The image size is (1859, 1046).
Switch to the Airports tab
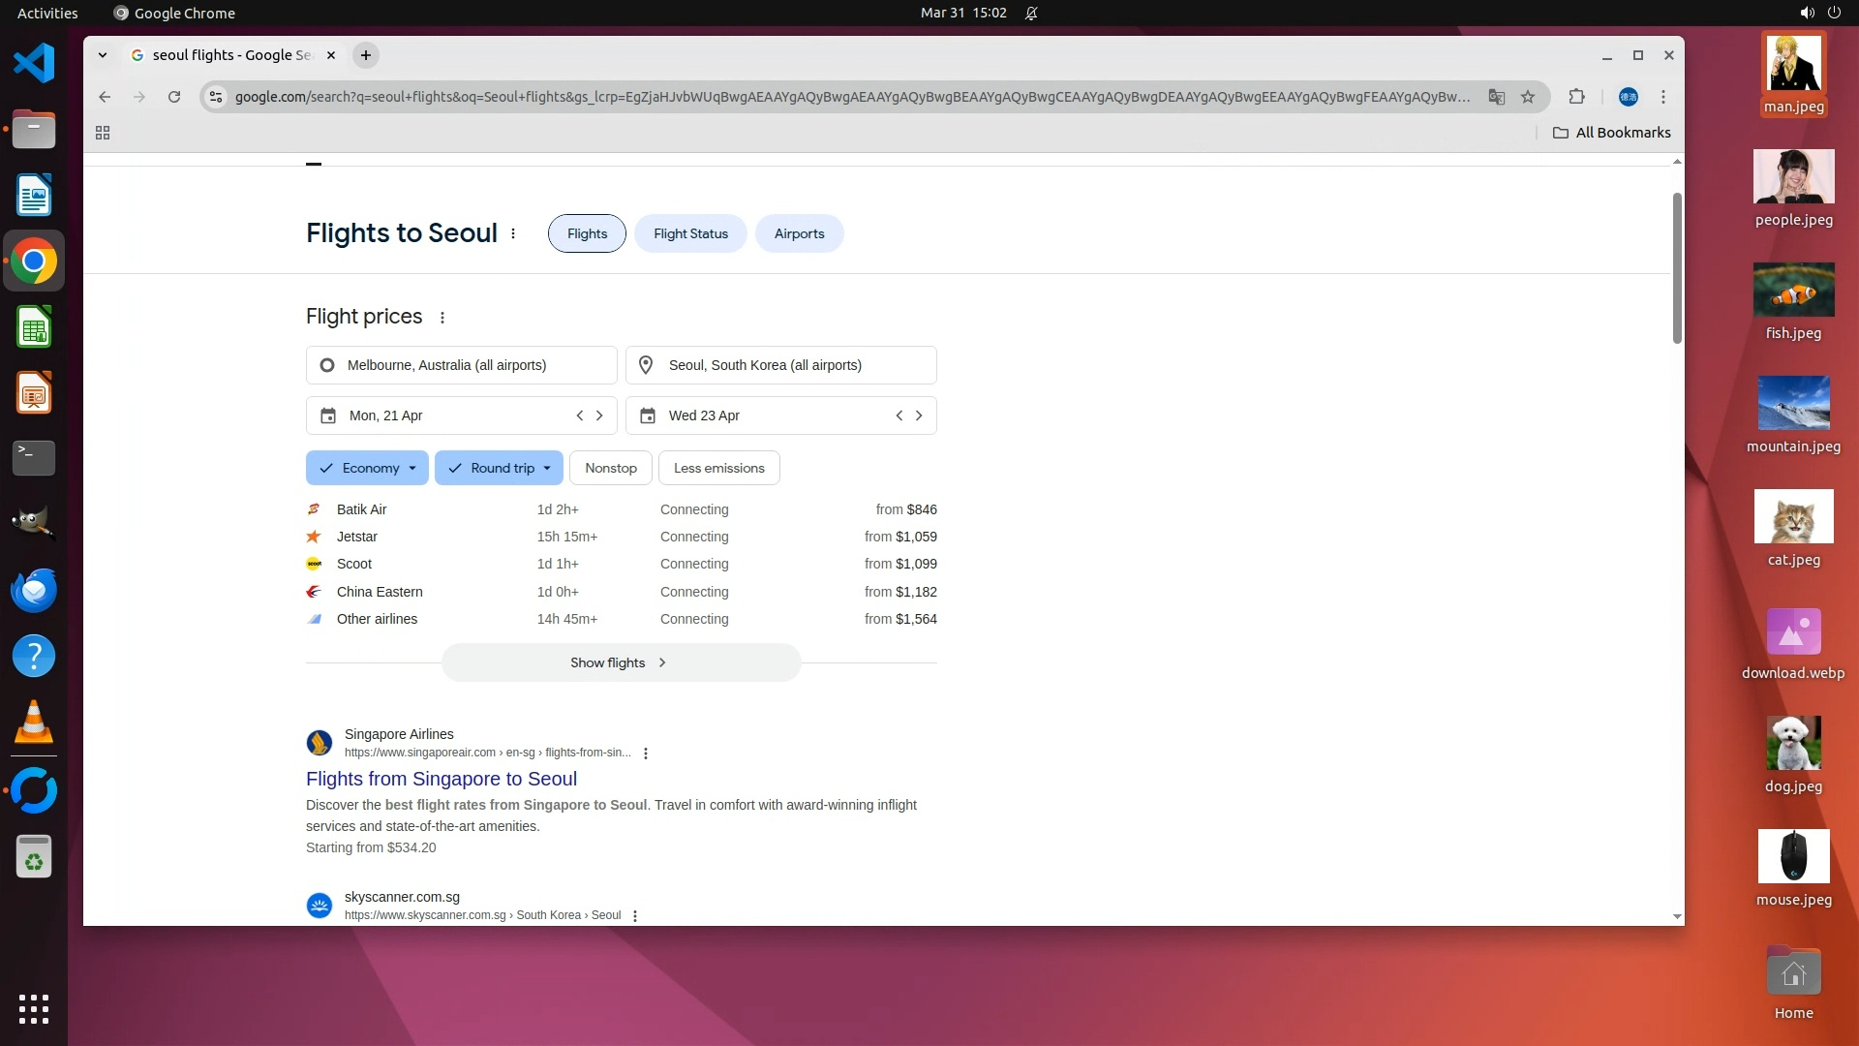click(x=799, y=233)
